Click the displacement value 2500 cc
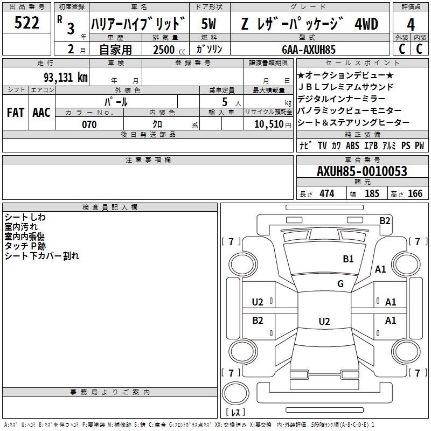This screenshot has width=431, height=431. click(x=169, y=50)
